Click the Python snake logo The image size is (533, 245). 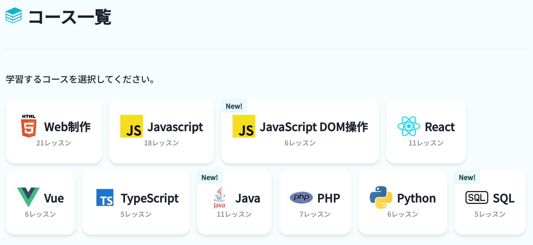[x=381, y=197]
